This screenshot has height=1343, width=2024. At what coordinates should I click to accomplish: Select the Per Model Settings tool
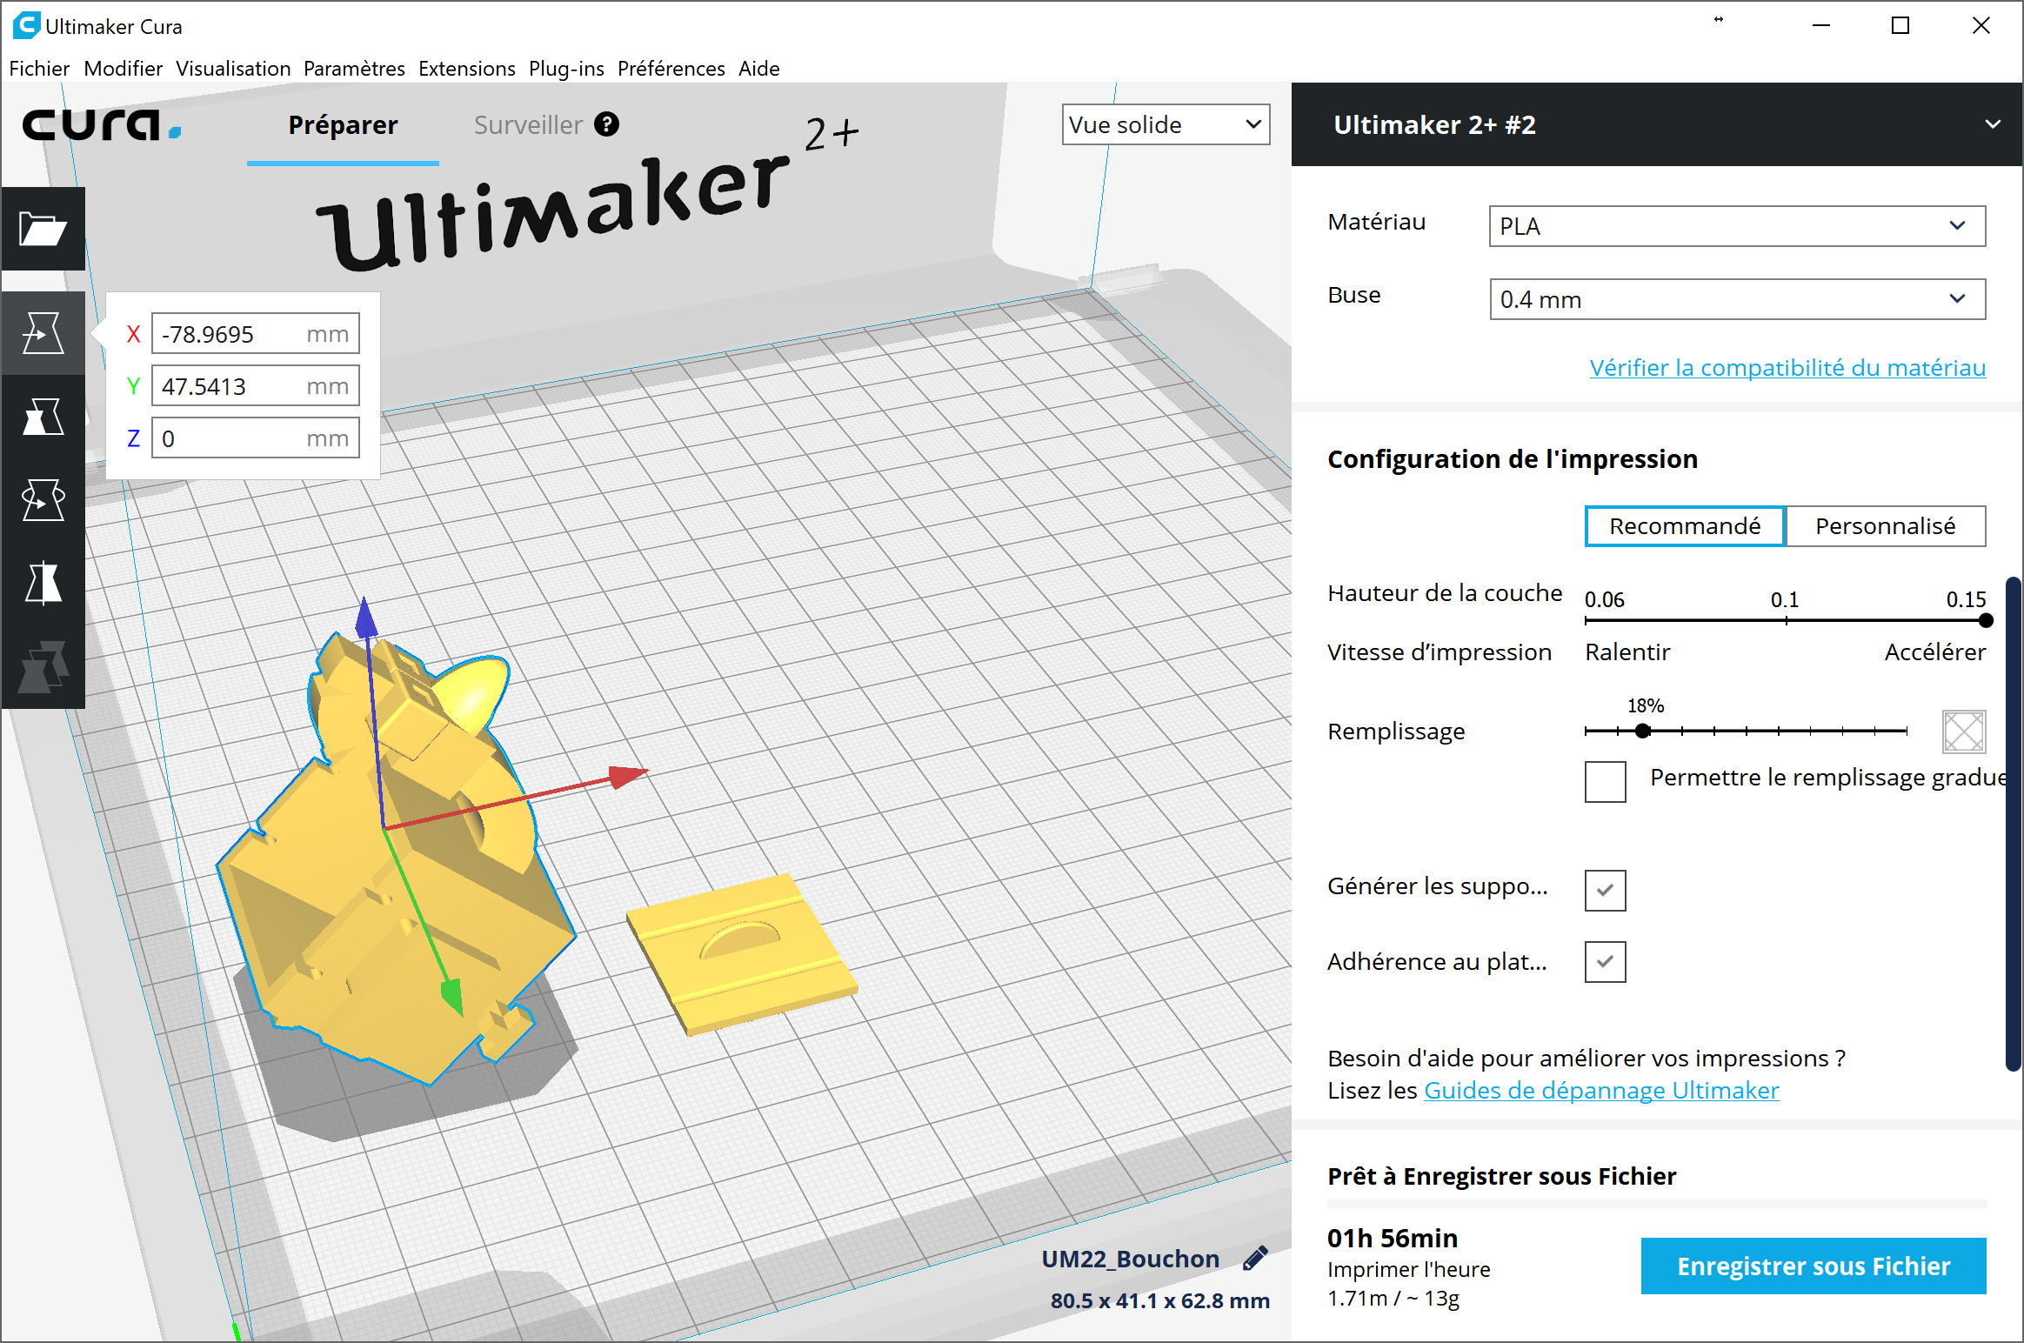click(43, 667)
